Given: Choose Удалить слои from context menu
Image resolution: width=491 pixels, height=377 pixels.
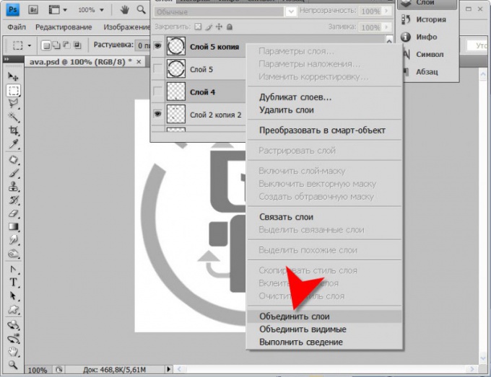Looking at the screenshot, I should coord(324,110).
